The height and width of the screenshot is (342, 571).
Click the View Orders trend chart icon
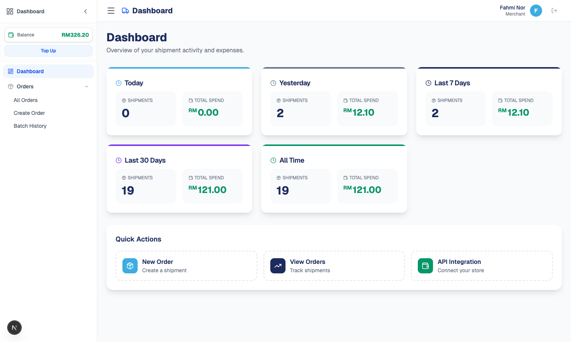click(x=278, y=266)
